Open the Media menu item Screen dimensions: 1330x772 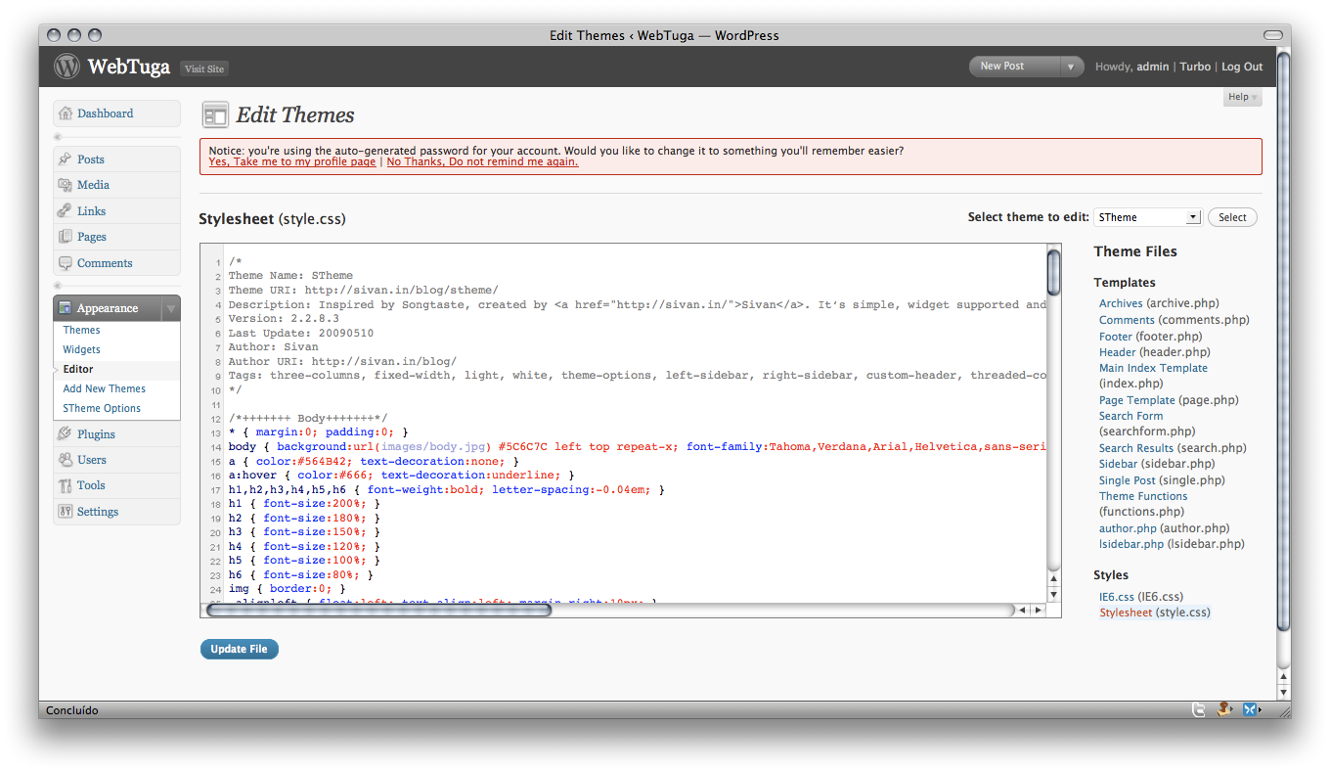point(117,185)
